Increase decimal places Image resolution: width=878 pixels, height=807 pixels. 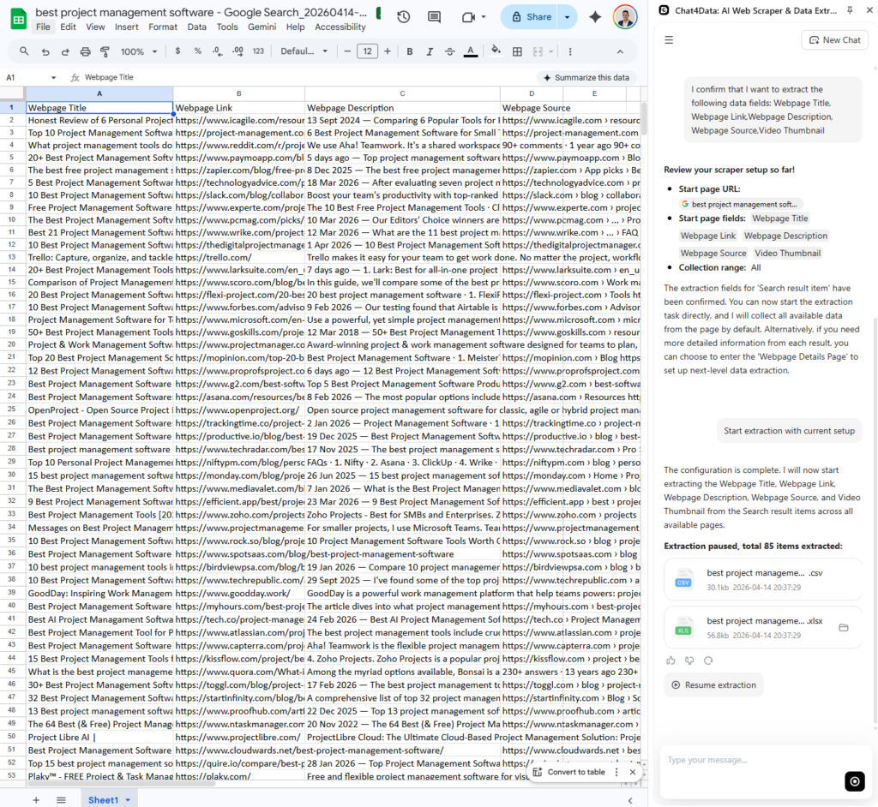tap(238, 51)
